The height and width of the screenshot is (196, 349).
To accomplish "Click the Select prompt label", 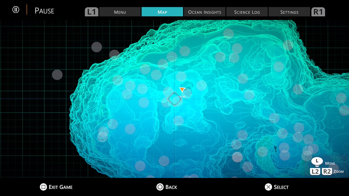I will click(x=281, y=187).
